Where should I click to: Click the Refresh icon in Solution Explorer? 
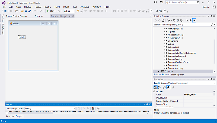click(174, 20)
